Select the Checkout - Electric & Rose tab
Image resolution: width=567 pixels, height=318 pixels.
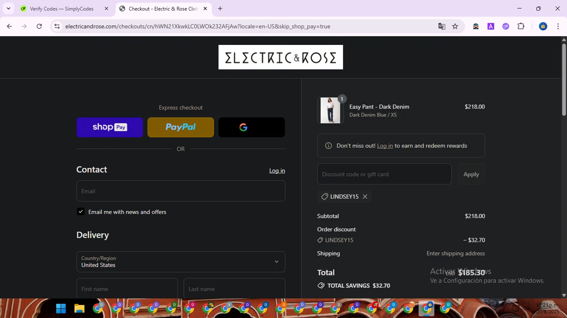(x=163, y=9)
